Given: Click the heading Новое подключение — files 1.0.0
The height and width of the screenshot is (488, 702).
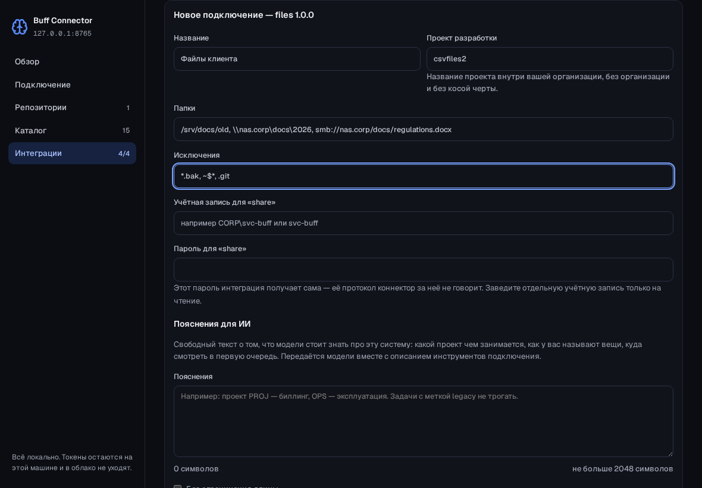Looking at the screenshot, I should 243,15.
